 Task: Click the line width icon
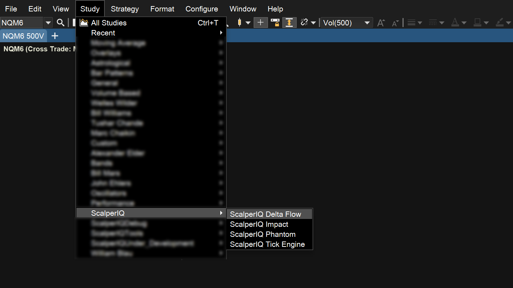411,23
